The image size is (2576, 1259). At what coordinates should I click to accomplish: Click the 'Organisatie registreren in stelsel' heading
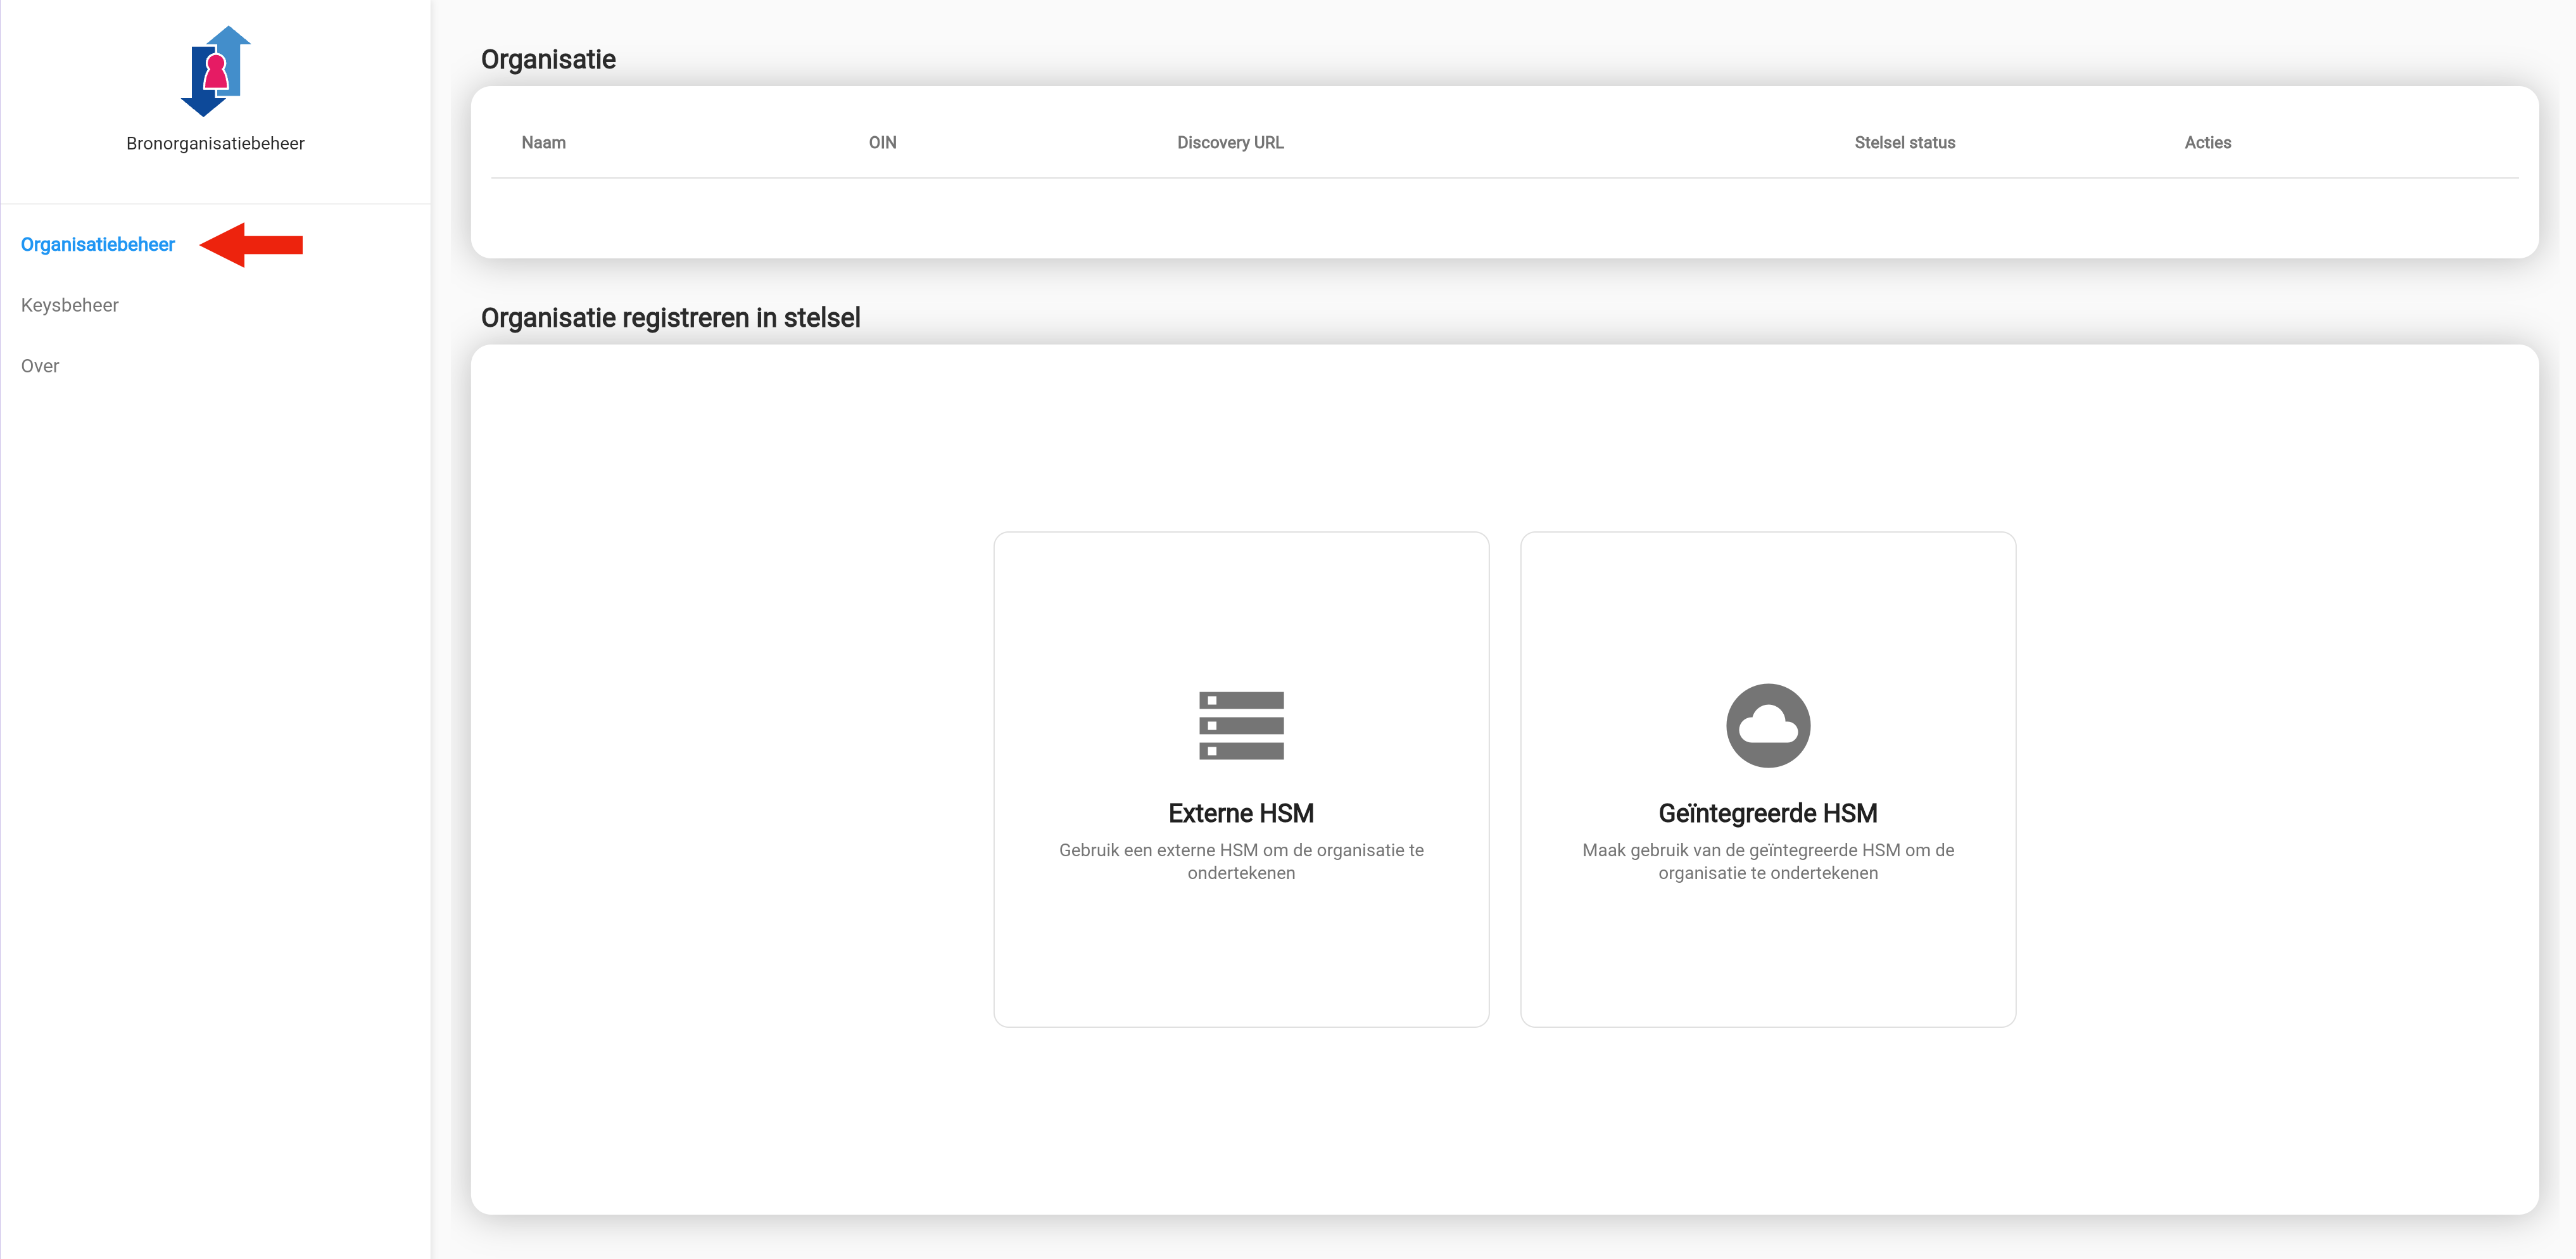click(670, 318)
